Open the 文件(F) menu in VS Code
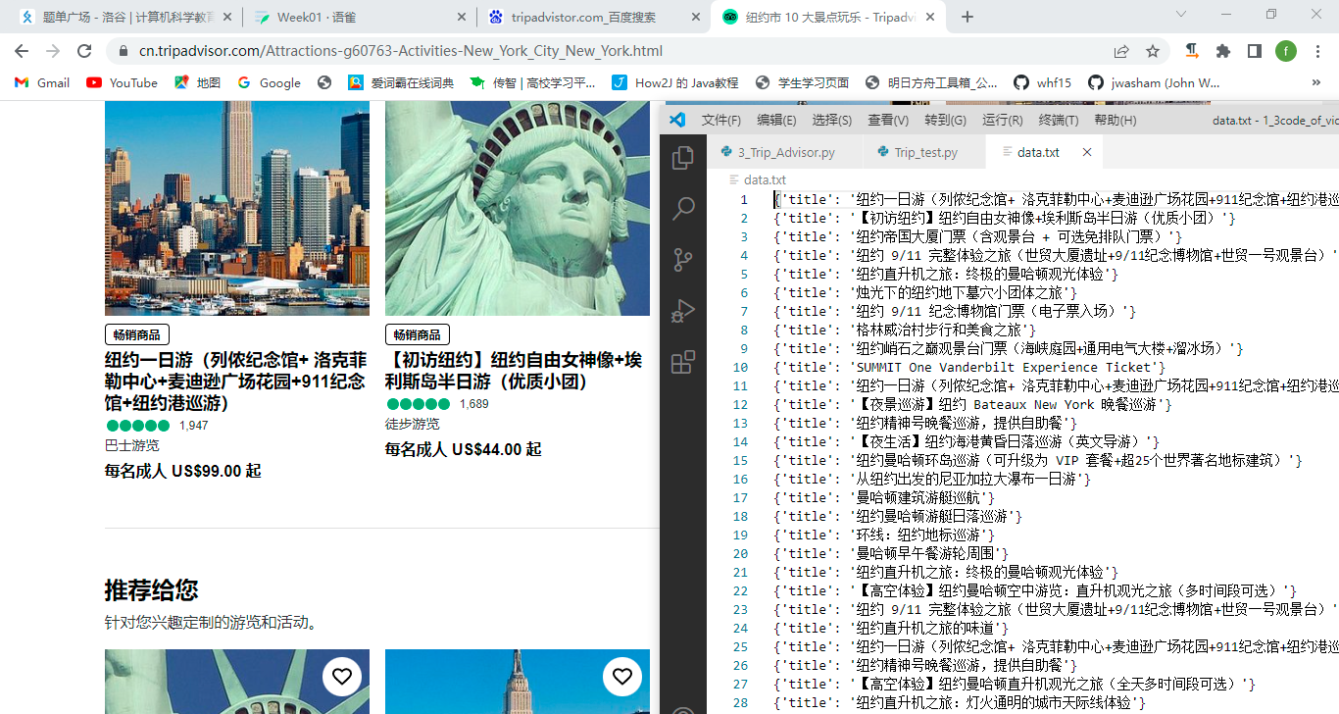Viewport: 1339px width, 714px height. pos(721,120)
